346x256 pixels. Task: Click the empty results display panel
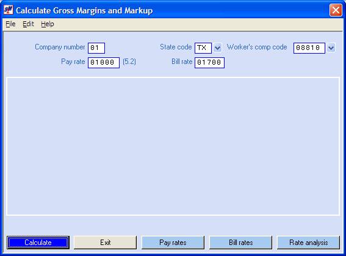click(173, 146)
